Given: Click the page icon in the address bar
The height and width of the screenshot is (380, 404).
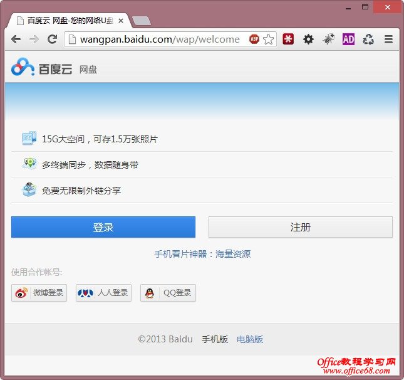Looking at the screenshot, I should 73,40.
